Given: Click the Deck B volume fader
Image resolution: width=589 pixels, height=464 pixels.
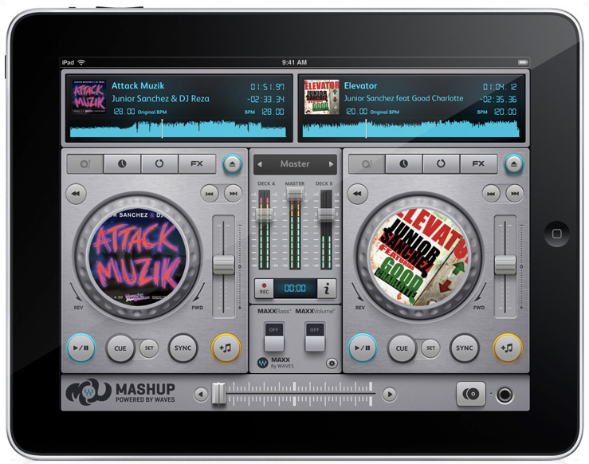Looking at the screenshot, I should click(326, 214).
